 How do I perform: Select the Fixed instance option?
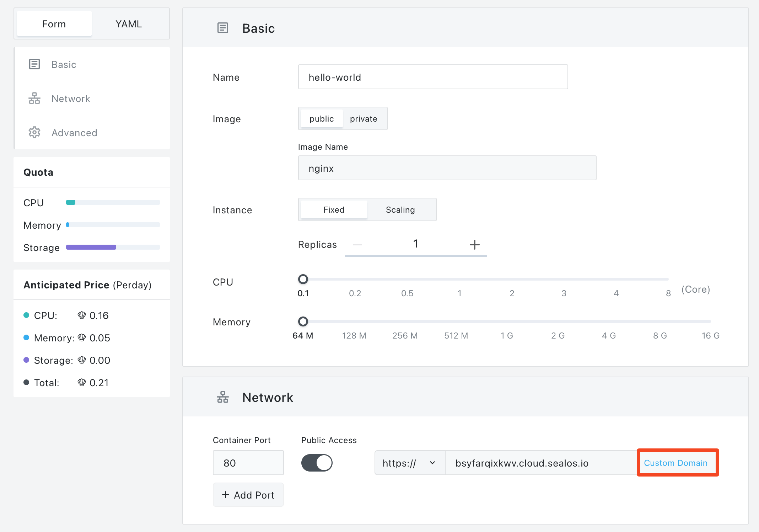coord(334,210)
